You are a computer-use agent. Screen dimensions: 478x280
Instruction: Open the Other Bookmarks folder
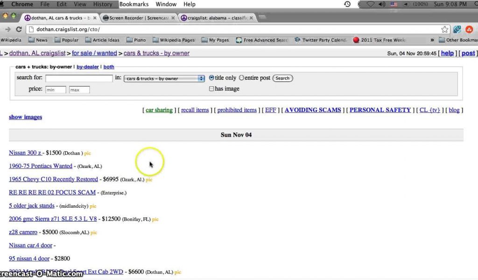point(458,40)
